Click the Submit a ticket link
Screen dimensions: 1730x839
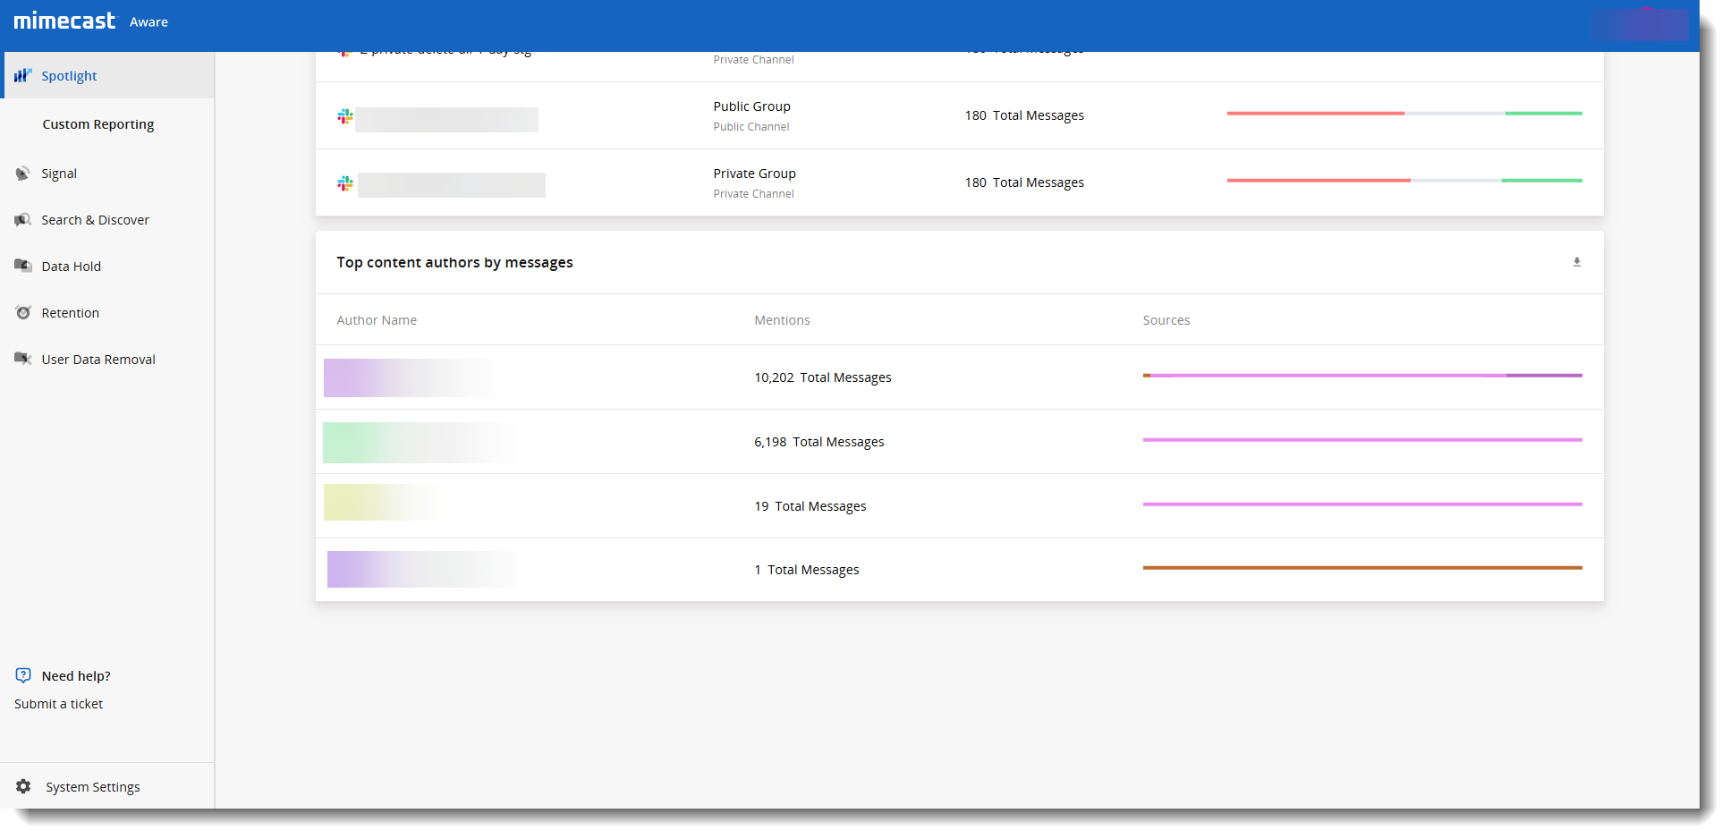point(58,704)
